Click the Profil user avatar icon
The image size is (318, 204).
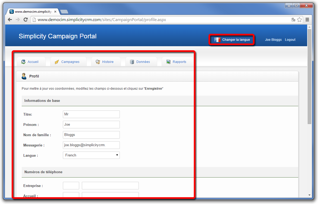(x=24, y=76)
